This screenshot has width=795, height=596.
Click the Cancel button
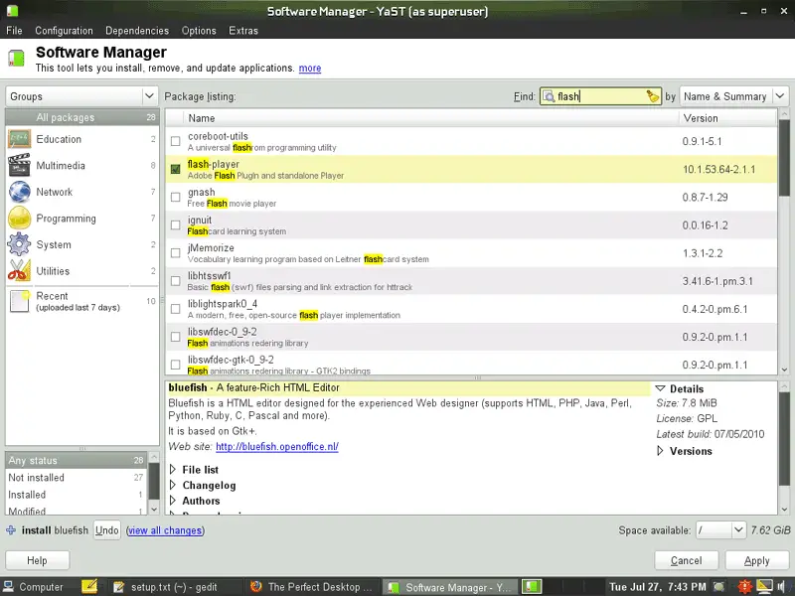687,560
